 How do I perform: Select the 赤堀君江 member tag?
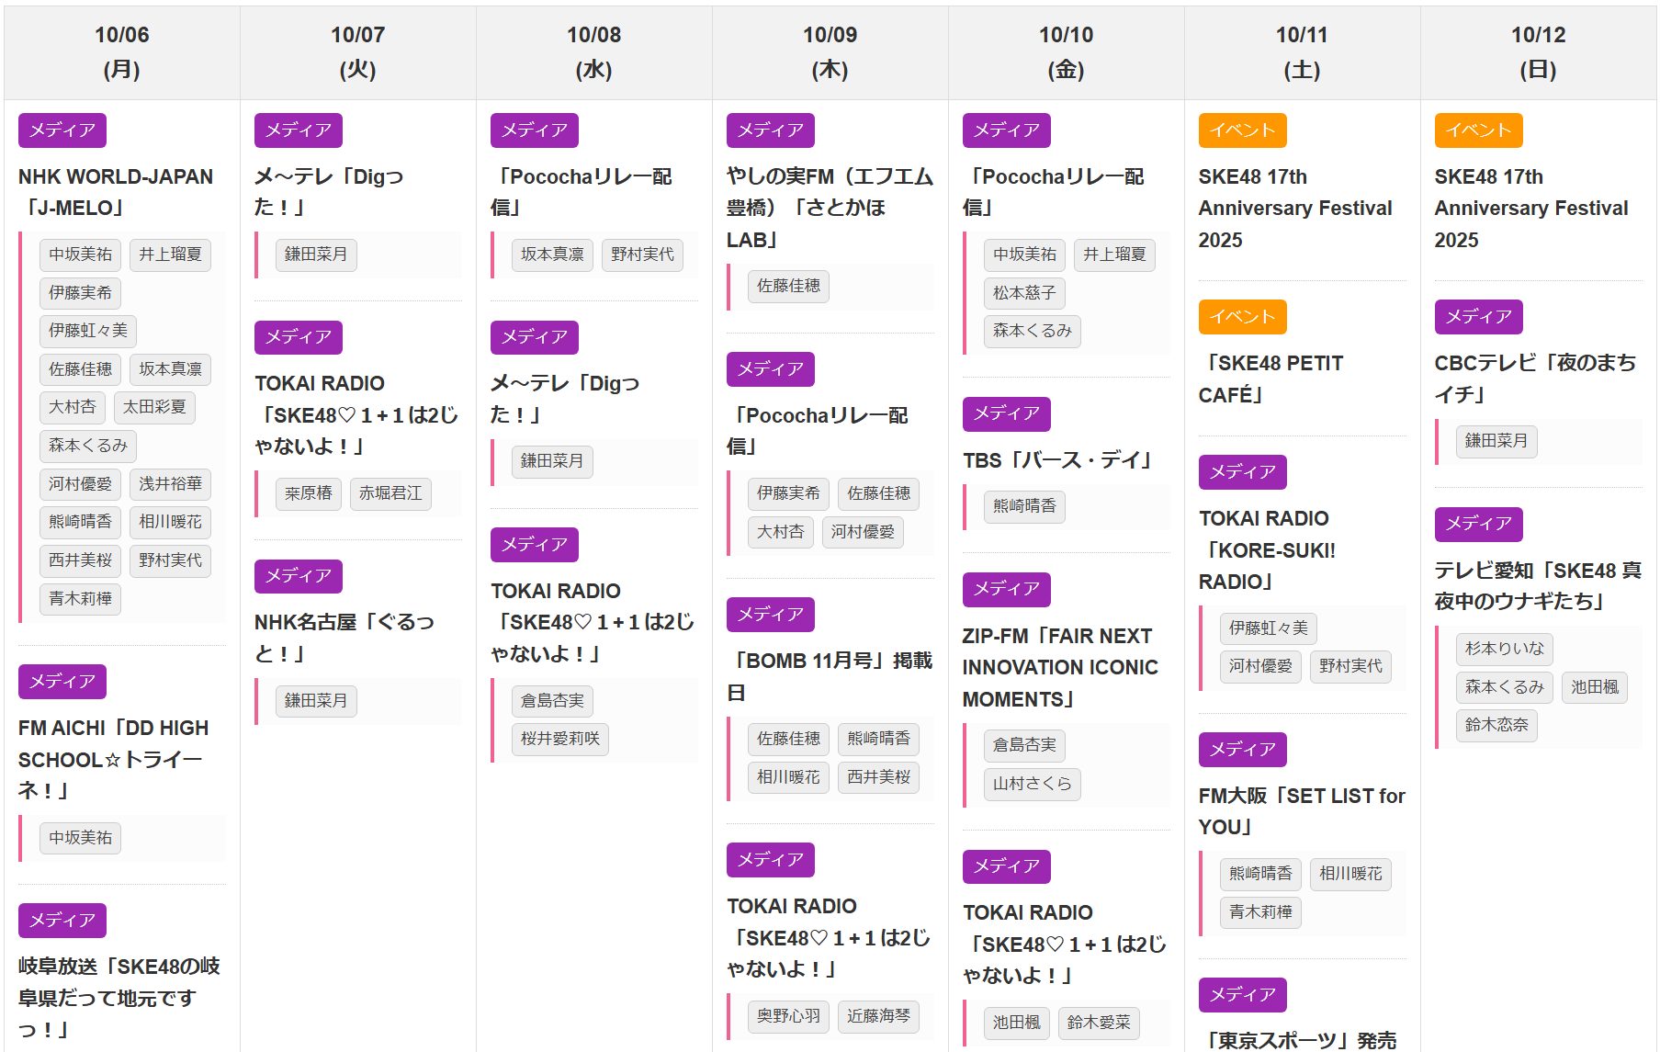click(390, 493)
